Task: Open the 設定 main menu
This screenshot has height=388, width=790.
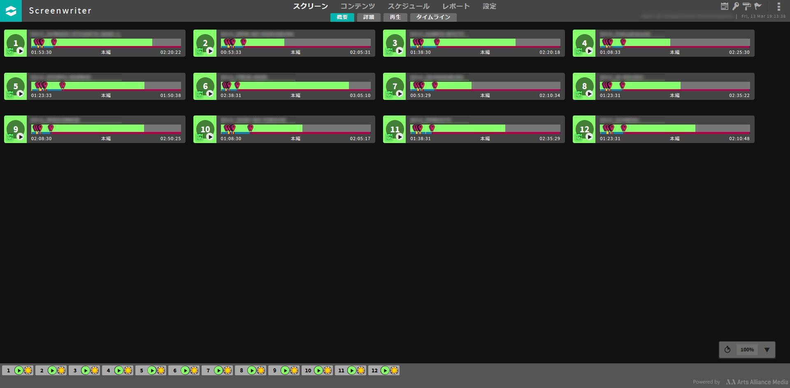Action: click(x=489, y=6)
